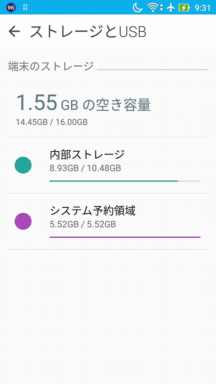Tap the 96 battery badge in status bar
Screen dimensions: 216x384
tap(11, 7)
